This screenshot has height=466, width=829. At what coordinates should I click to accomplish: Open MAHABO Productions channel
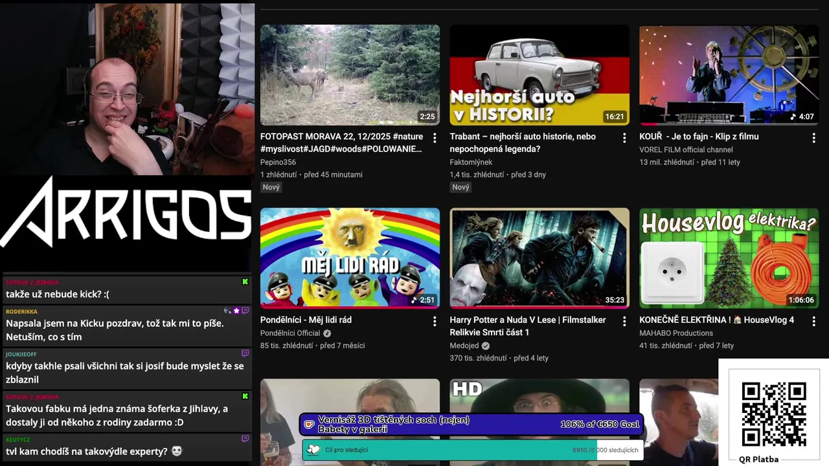click(676, 333)
